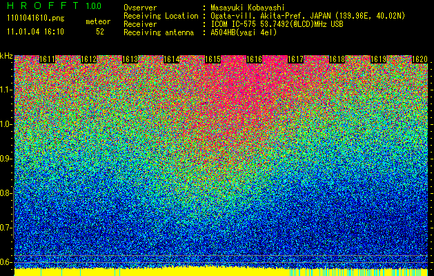Click the 1614 time marker label
The width and height of the screenshot is (434, 276).
(172, 59)
